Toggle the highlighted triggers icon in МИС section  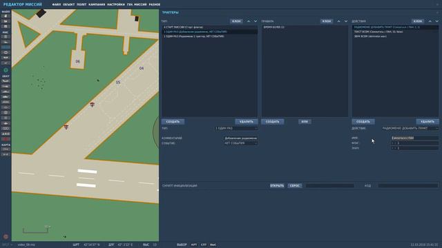tap(6, 48)
